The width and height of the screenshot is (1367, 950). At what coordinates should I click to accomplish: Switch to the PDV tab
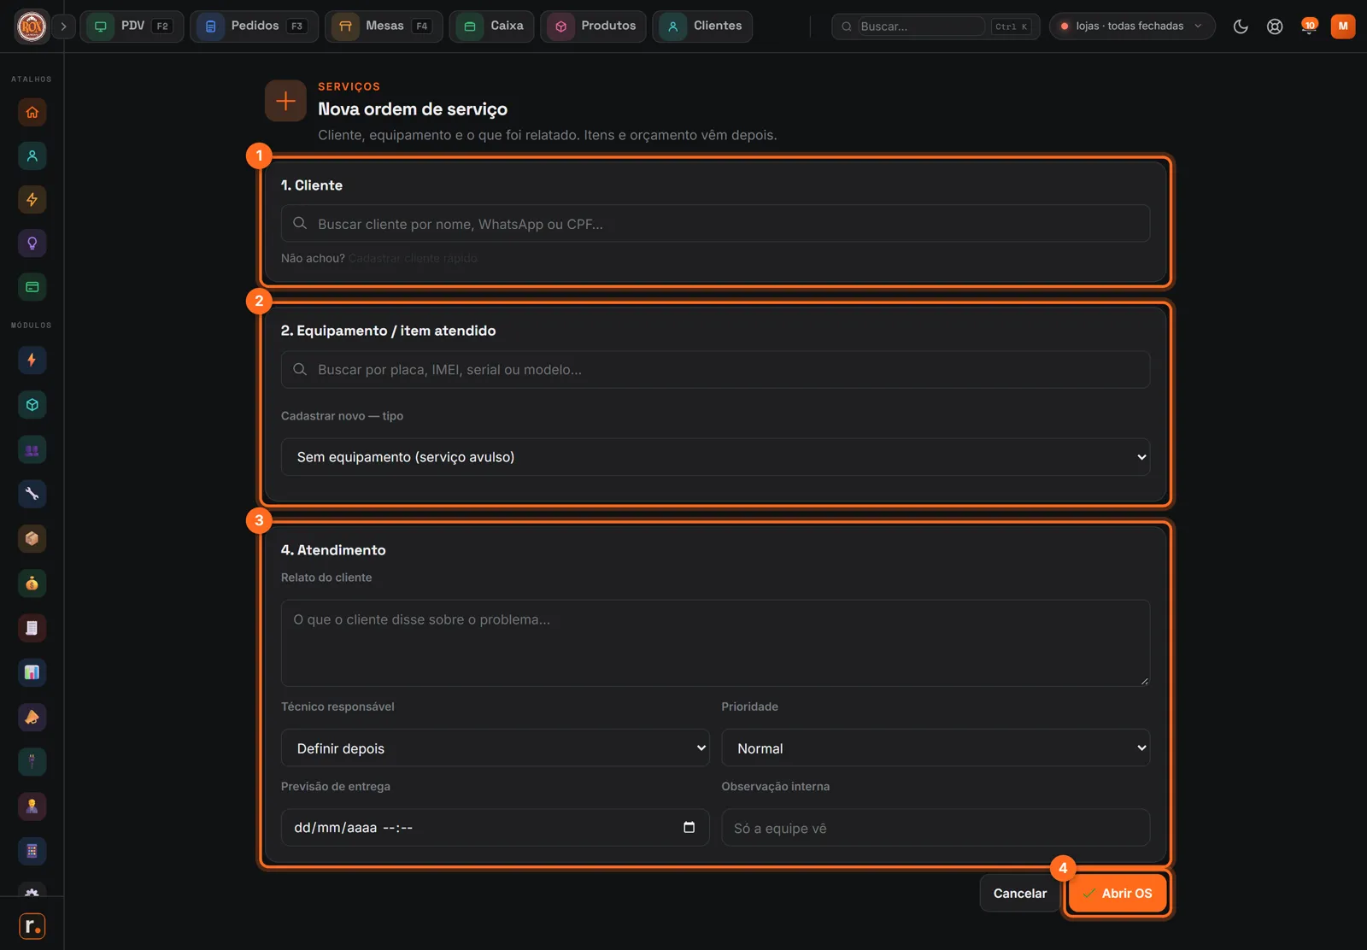pos(132,26)
